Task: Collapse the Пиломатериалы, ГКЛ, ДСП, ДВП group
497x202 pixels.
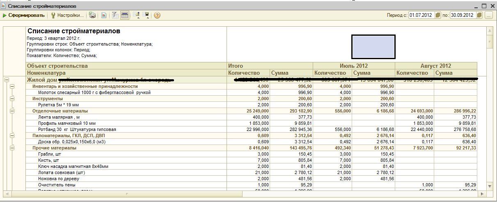Action: [12, 135]
